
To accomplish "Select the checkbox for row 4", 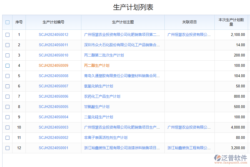I will [7, 66].
